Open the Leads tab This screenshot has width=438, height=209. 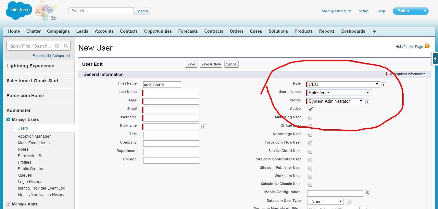(x=82, y=31)
